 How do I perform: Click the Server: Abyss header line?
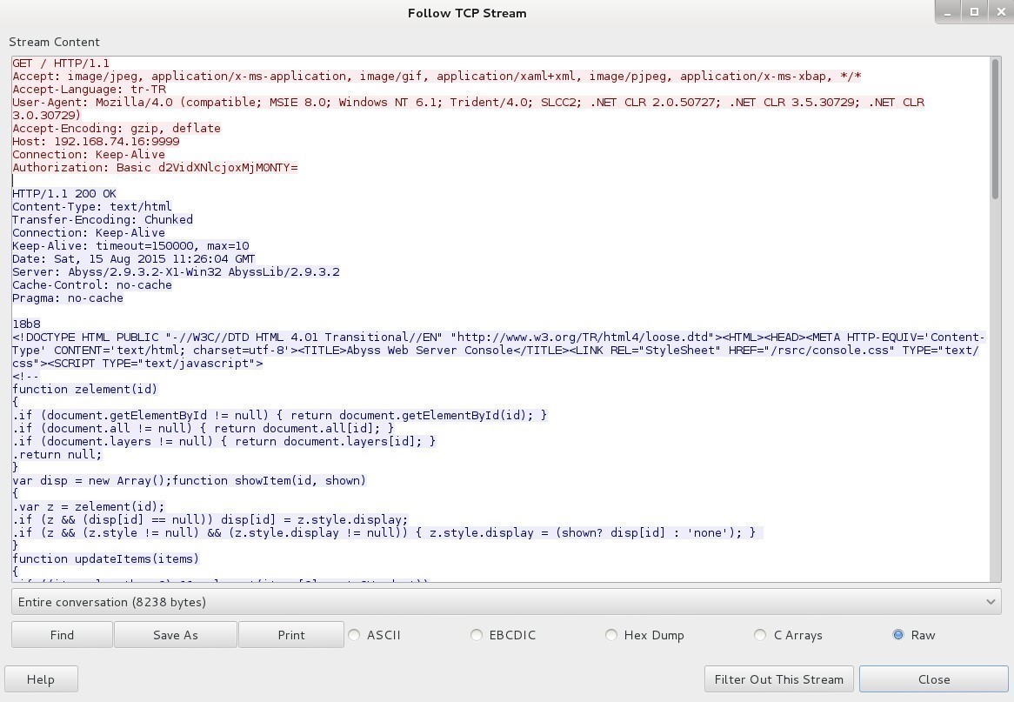176,271
